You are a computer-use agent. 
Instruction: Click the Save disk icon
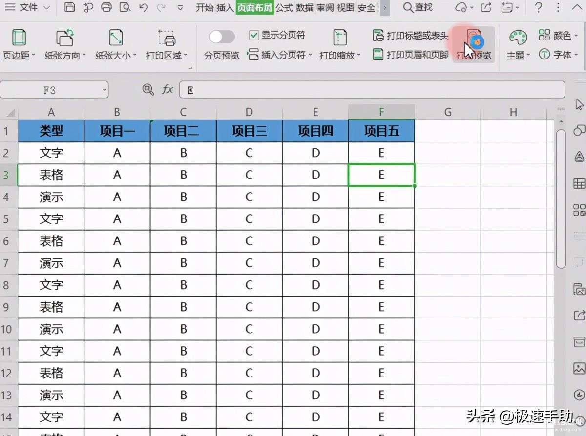pyautogui.click(x=70, y=8)
